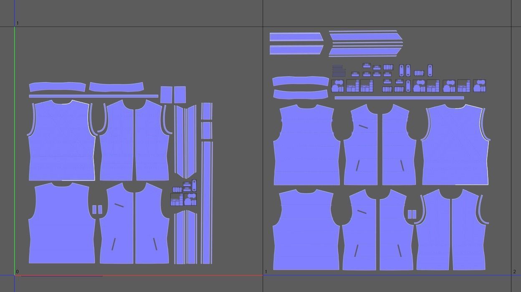Viewport: 521px width, 292px height.
Task: Select the small rectangle pair in the right tile
Action: tap(412, 214)
